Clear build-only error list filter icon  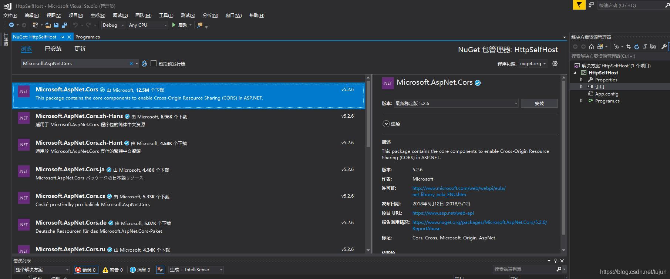[x=160, y=270]
